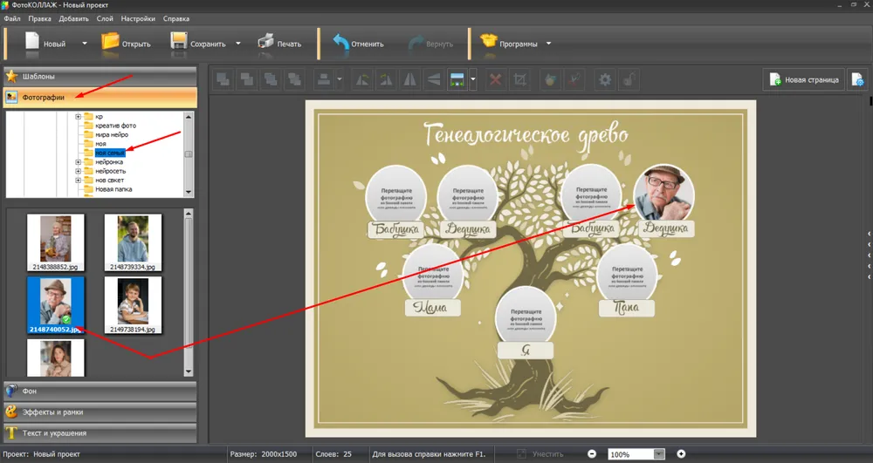Click the Новая страница button
This screenshot has height=463, width=873.
pyautogui.click(x=804, y=80)
